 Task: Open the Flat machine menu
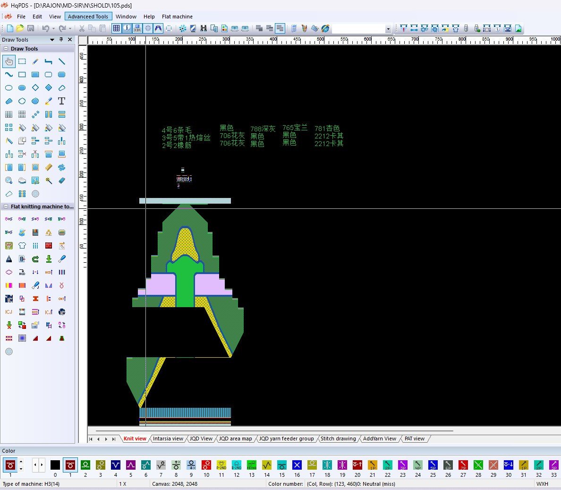point(177,17)
